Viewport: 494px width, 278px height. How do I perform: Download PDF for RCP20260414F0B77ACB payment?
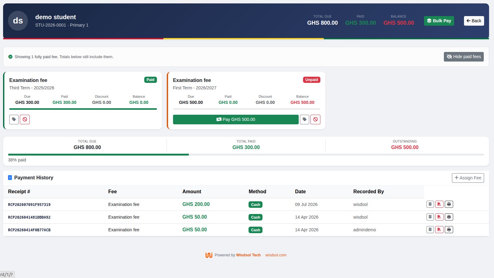coord(439,229)
